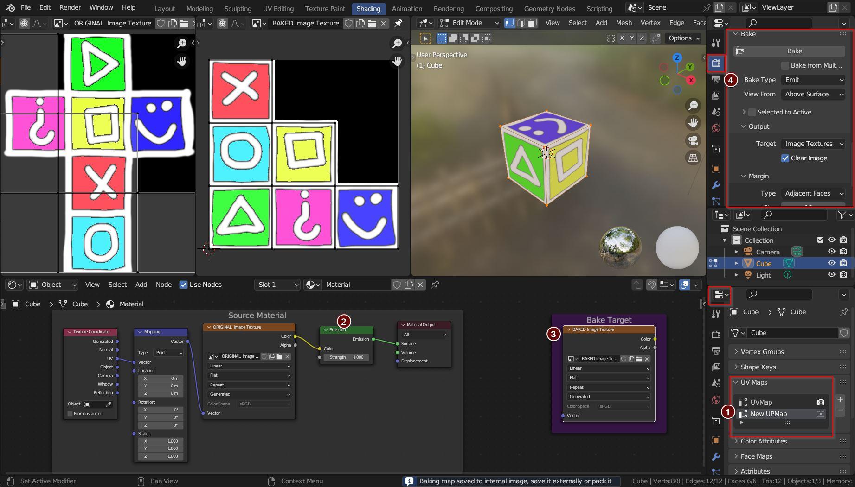
Task: Toggle Light viewport visibility eye icon
Action: [832, 275]
